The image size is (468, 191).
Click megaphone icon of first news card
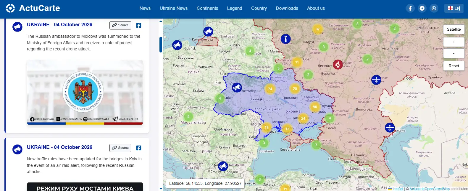click(x=17, y=27)
